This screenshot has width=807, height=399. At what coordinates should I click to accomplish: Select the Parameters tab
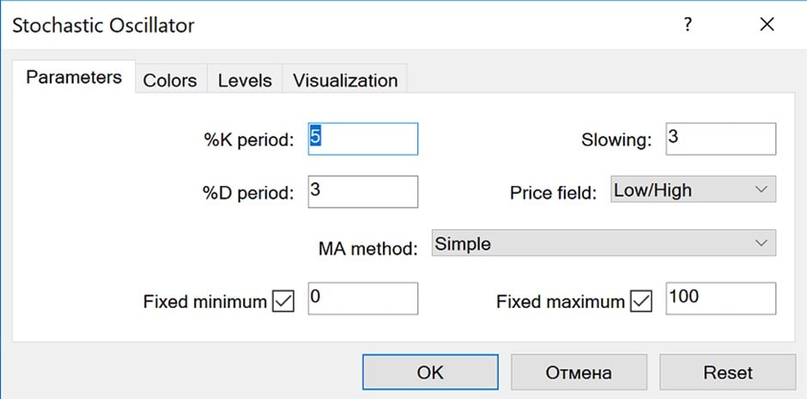tap(74, 77)
